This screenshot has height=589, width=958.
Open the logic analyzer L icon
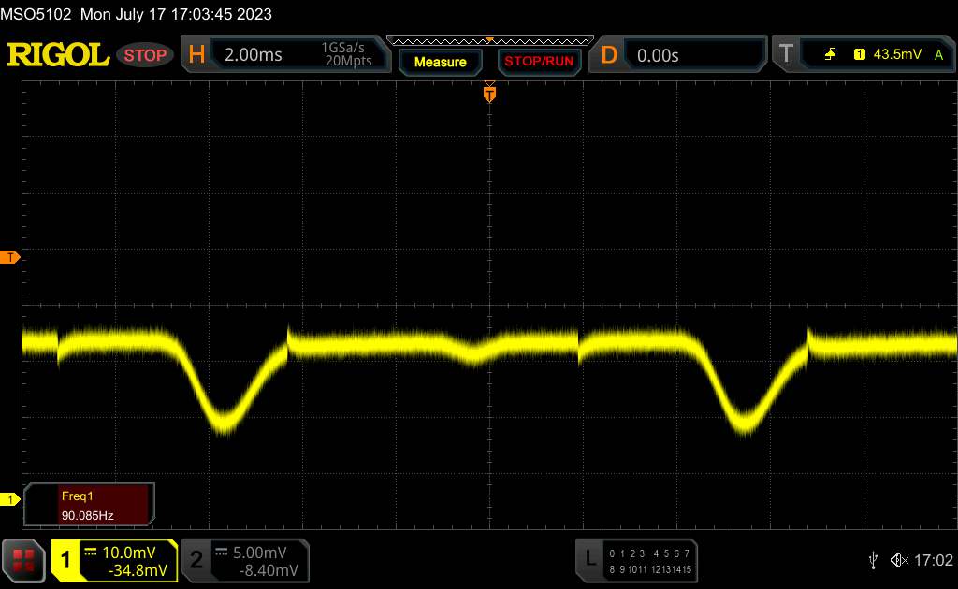point(589,558)
